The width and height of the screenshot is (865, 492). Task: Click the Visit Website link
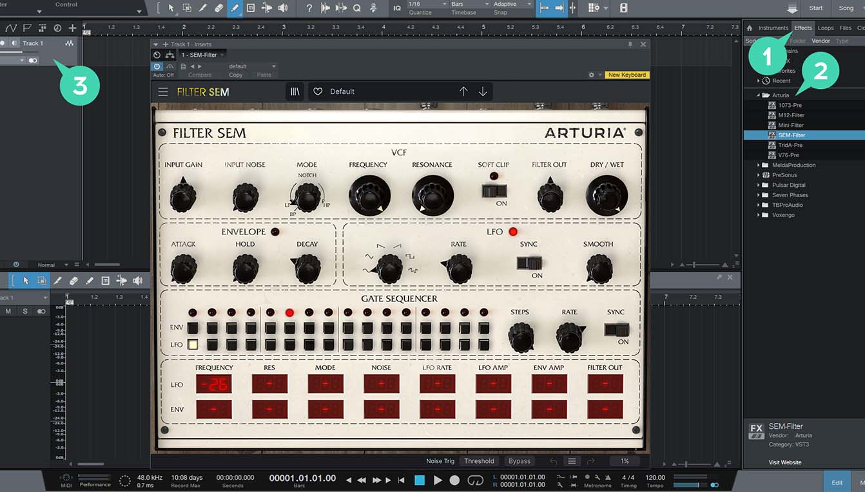(785, 462)
